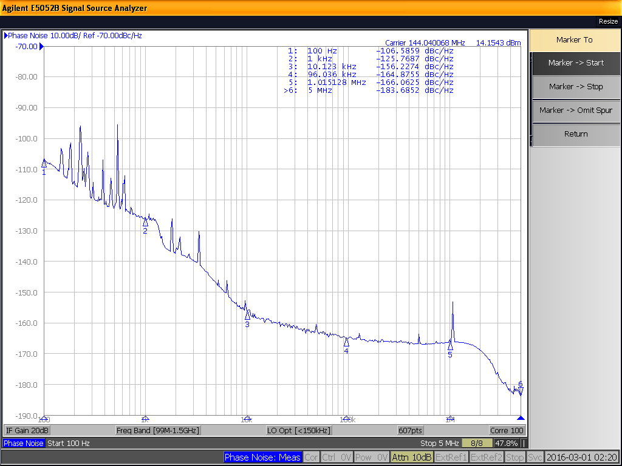The image size is (622, 466).
Task: Click the Stop 5 MHz readout
Action: click(440, 444)
